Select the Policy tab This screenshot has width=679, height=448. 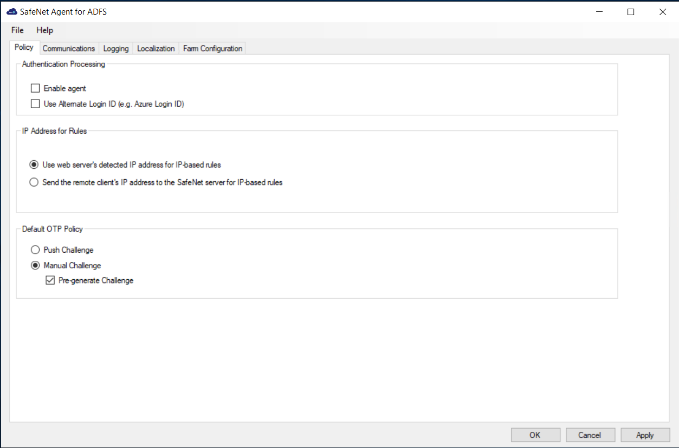point(24,48)
